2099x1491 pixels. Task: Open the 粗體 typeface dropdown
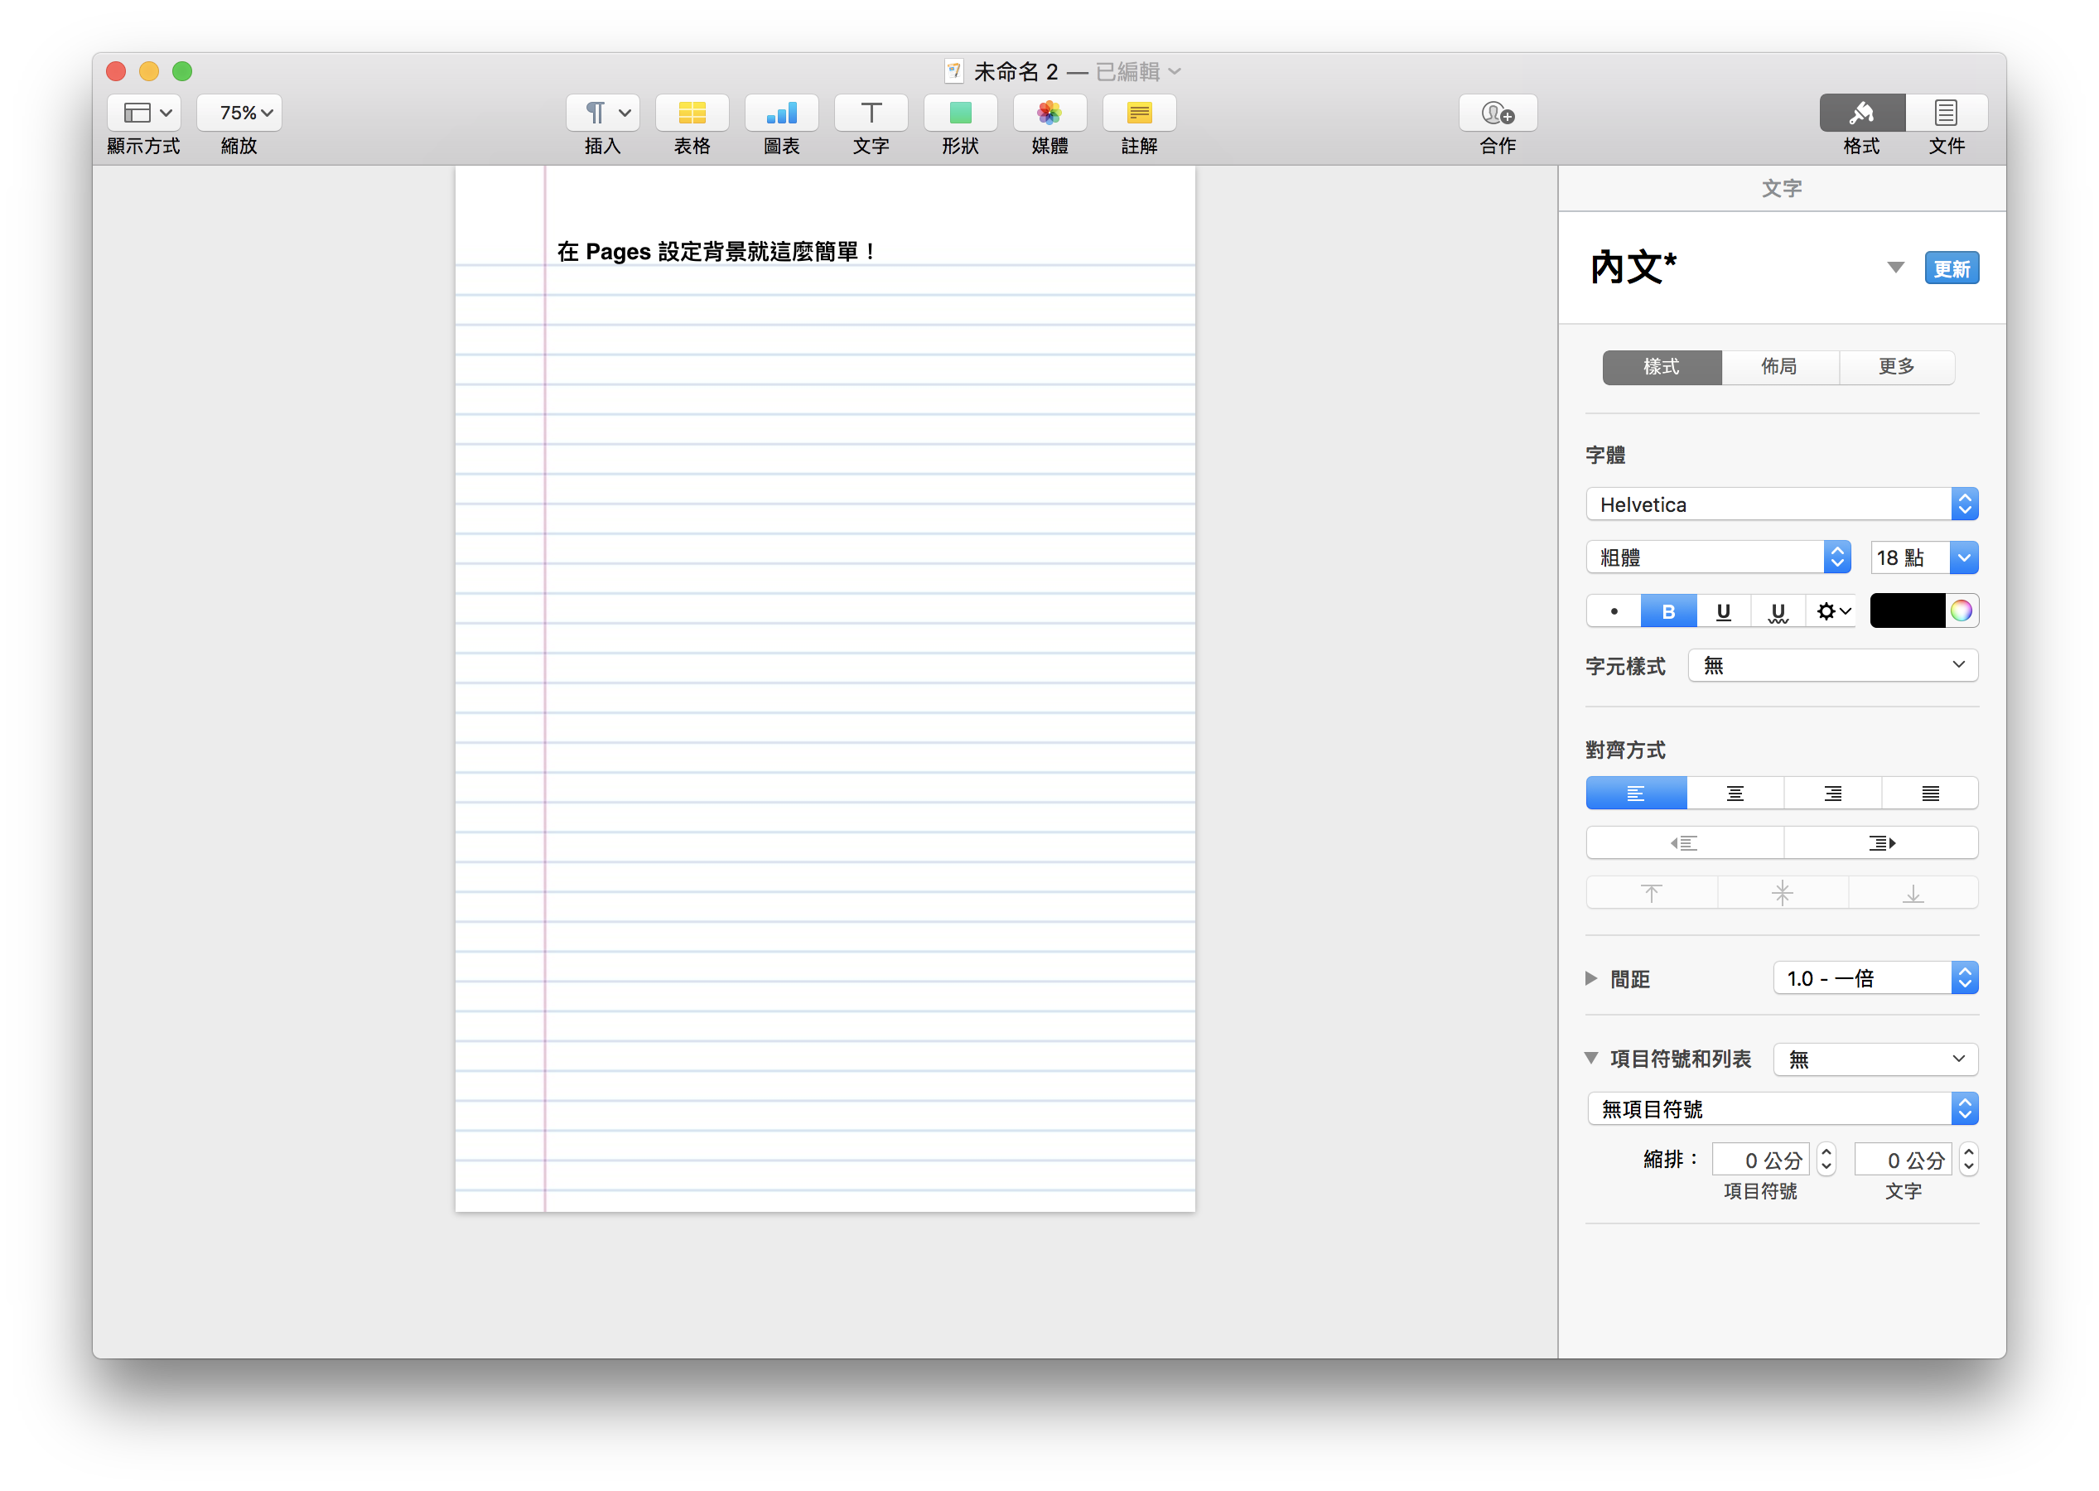pos(1717,557)
